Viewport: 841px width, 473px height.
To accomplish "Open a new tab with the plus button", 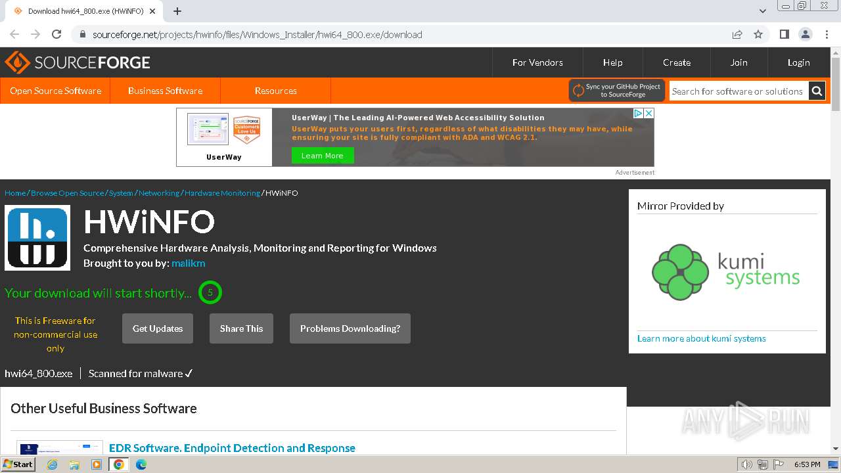I will [177, 11].
